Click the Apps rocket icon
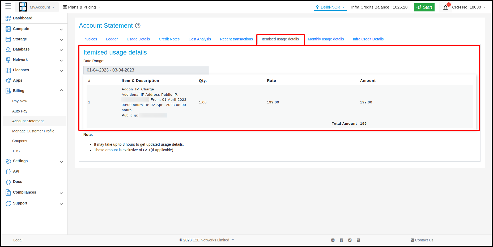 [x=8, y=80]
